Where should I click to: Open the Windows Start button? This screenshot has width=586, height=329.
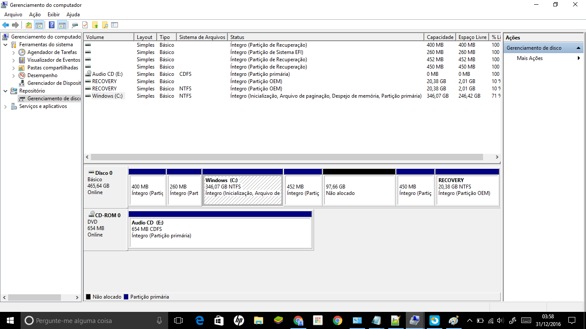pos(10,320)
